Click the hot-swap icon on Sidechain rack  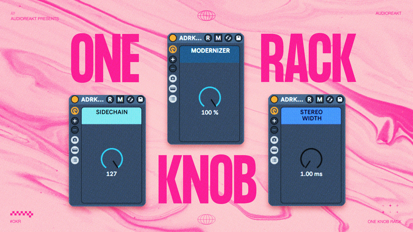(x=130, y=99)
